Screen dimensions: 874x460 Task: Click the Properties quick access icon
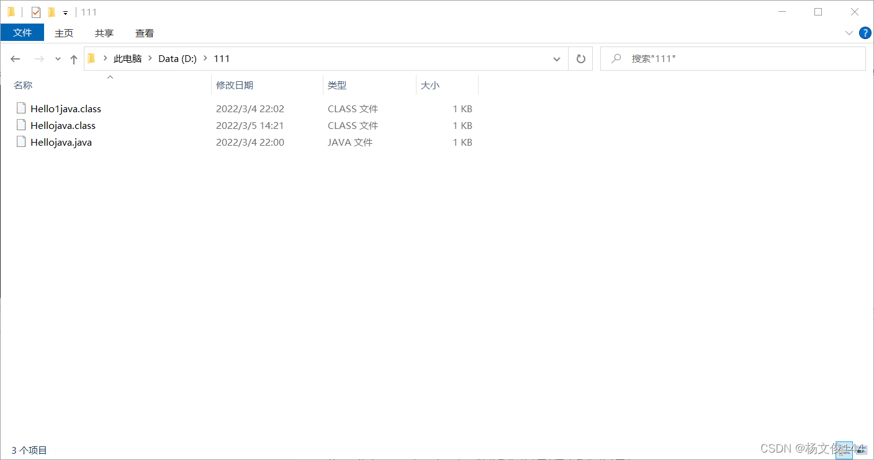click(x=36, y=12)
